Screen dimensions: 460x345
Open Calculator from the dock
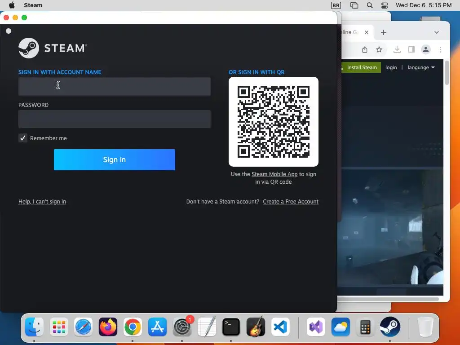(x=365, y=327)
